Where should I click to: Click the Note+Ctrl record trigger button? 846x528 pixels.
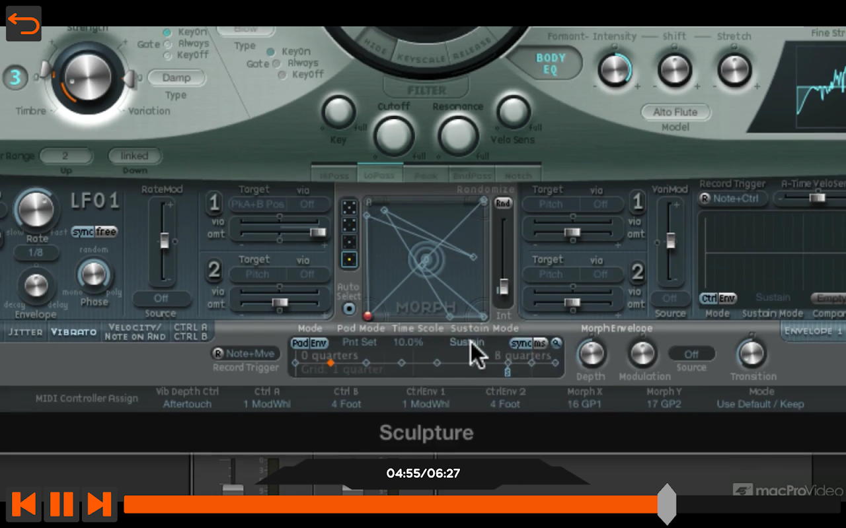point(733,198)
